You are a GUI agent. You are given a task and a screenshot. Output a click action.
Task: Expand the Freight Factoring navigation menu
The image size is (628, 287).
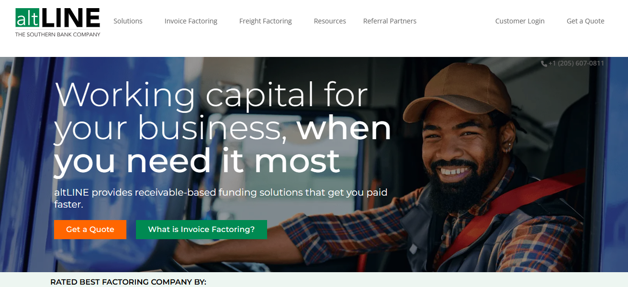click(265, 21)
